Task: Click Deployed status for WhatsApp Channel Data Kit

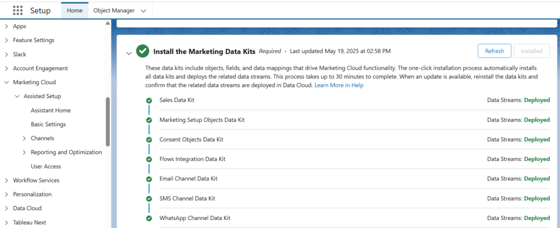Action: [537, 218]
